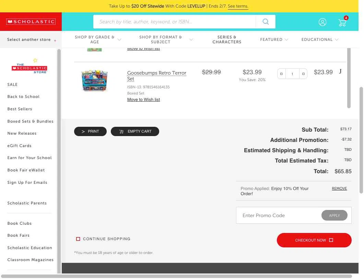Click the Print button
Viewport: 364px width, 279px height.
coord(90,131)
